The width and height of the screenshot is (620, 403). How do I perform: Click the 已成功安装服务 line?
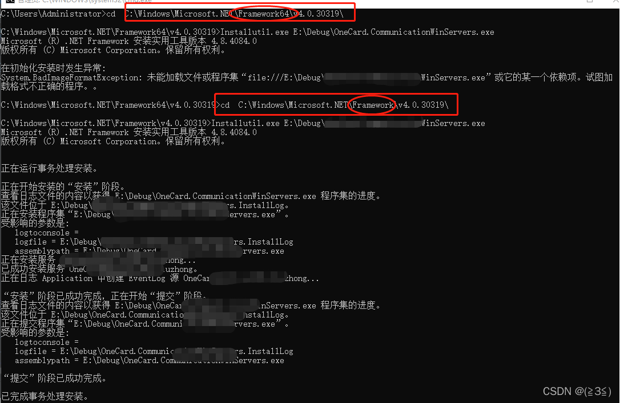tap(99, 269)
